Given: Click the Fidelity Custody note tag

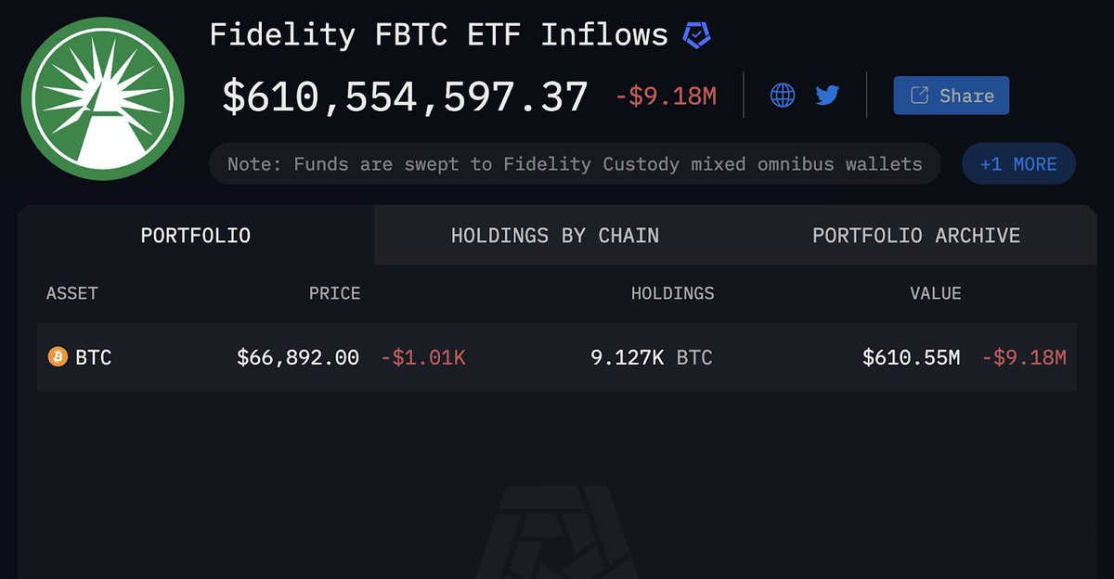Looking at the screenshot, I should 575,164.
